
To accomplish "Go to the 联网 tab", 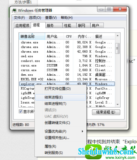I will click(x=83, y=25).
